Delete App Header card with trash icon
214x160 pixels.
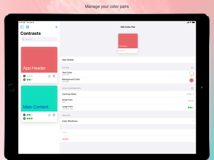coord(54,76)
